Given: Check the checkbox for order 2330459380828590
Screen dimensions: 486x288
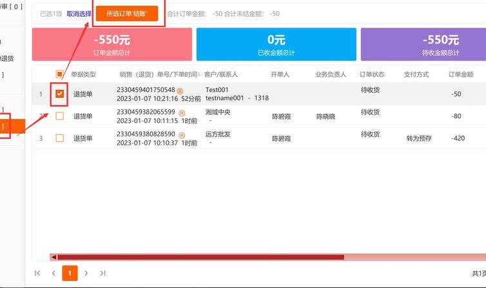Looking at the screenshot, I should (x=59, y=138).
